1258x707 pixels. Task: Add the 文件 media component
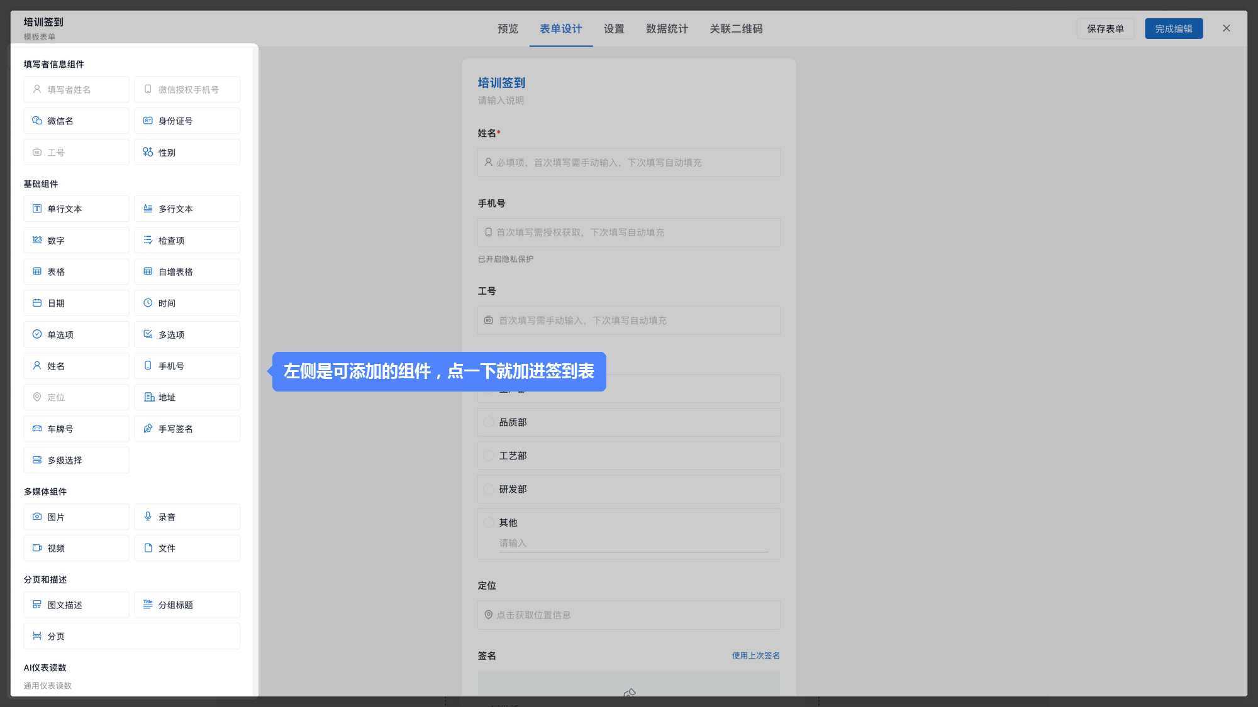(187, 548)
